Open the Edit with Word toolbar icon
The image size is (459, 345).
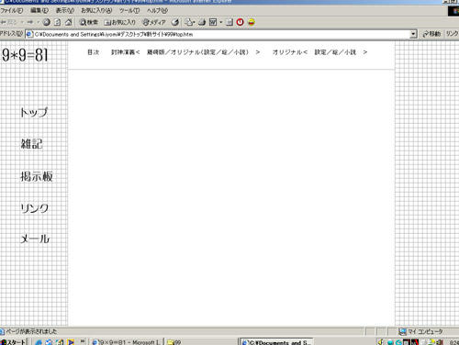coord(213,22)
